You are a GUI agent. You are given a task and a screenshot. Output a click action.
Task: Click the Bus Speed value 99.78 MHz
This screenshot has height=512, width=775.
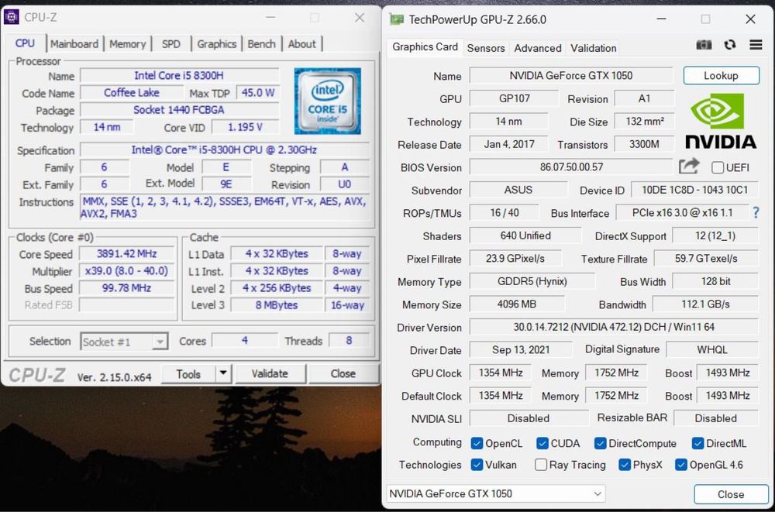click(126, 287)
